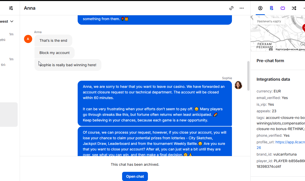Select the highlighted chat in the list
This screenshot has height=181, width=305.
(x=9, y=115)
